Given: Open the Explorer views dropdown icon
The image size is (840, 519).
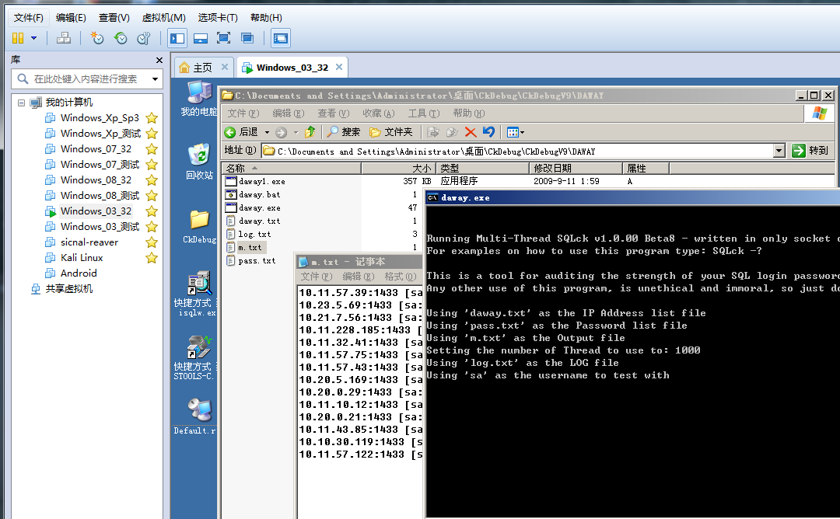Looking at the screenshot, I should pyautogui.click(x=516, y=132).
